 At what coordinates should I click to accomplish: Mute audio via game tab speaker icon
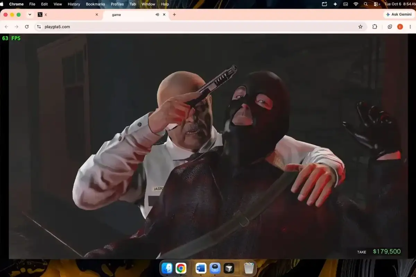(157, 15)
